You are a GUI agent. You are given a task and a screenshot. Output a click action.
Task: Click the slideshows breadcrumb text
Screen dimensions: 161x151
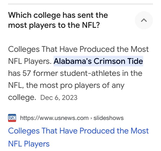tap(108, 118)
